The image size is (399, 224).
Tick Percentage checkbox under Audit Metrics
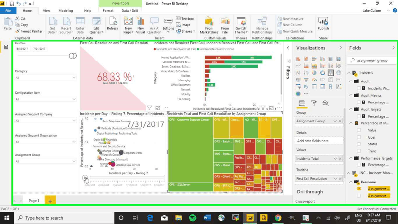click(359, 102)
